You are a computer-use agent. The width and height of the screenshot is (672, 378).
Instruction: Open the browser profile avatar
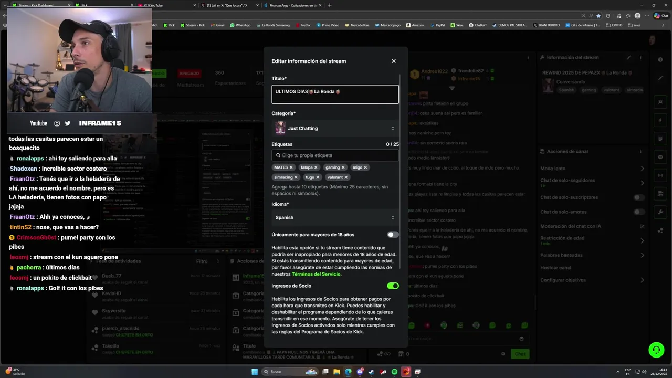pyautogui.click(x=637, y=16)
